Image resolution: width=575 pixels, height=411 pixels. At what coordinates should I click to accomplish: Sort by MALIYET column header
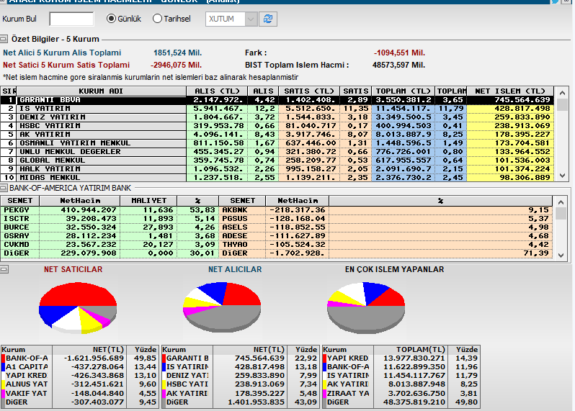[148, 201]
